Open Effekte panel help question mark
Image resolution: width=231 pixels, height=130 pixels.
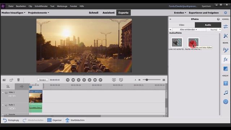pos(218,19)
